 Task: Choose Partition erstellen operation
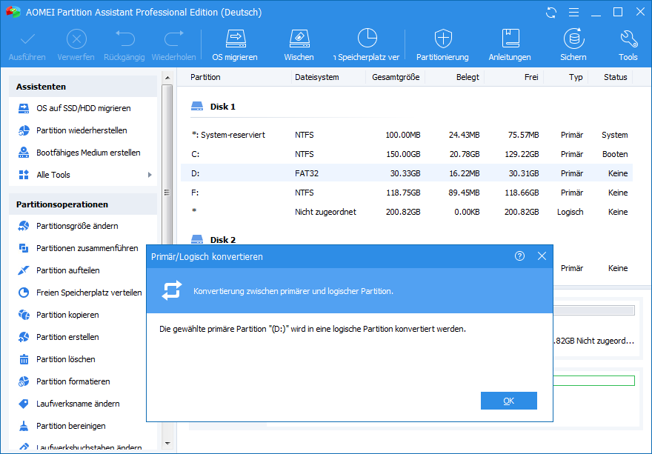point(67,337)
